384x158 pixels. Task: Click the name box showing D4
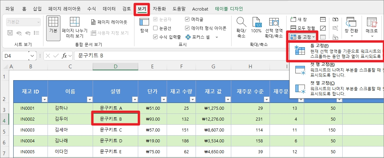(x=15, y=56)
